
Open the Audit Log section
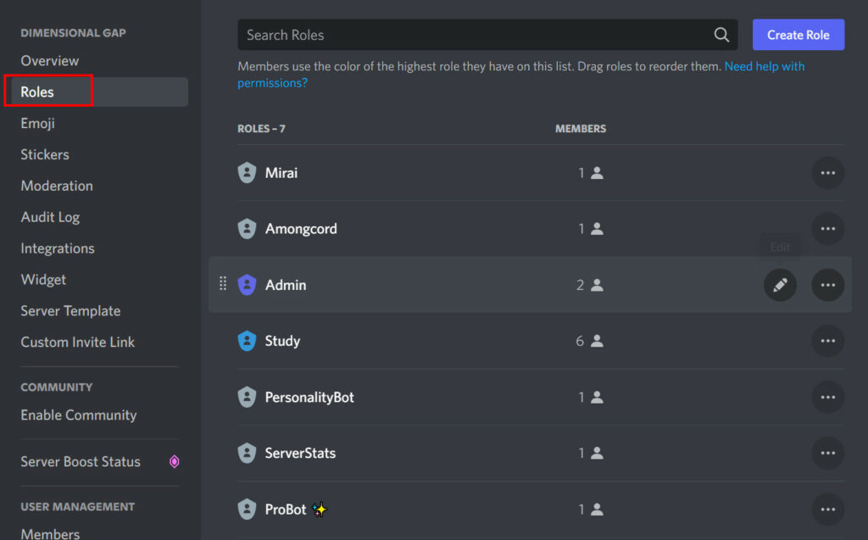tap(50, 217)
